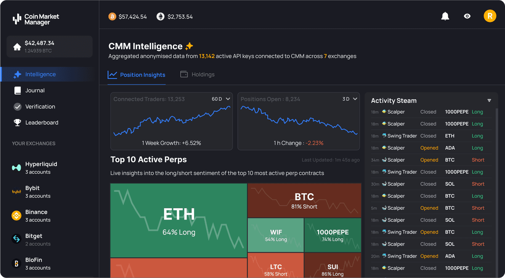Image resolution: width=505 pixels, height=278 pixels.
Task: Click the Coin Market Manager logo
Action: (36, 19)
